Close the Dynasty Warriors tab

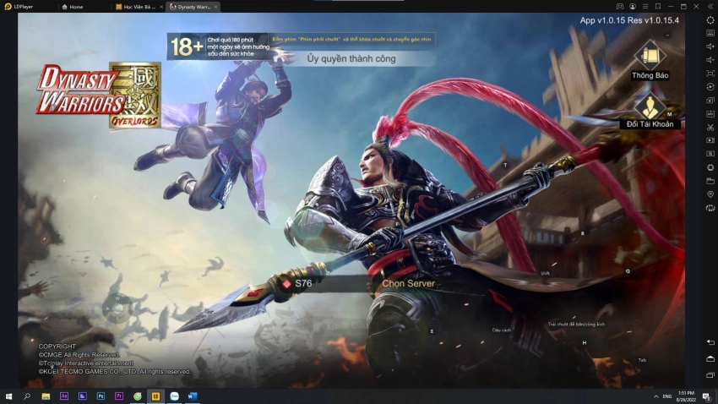point(215,6)
